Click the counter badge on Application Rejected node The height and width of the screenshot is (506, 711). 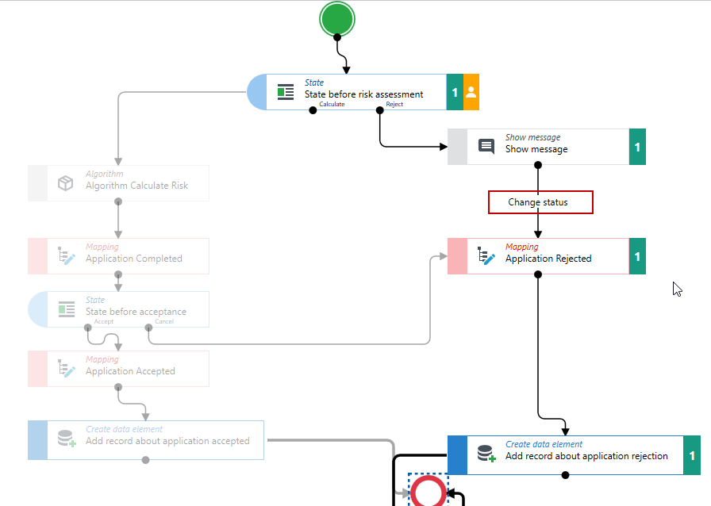coord(637,256)
